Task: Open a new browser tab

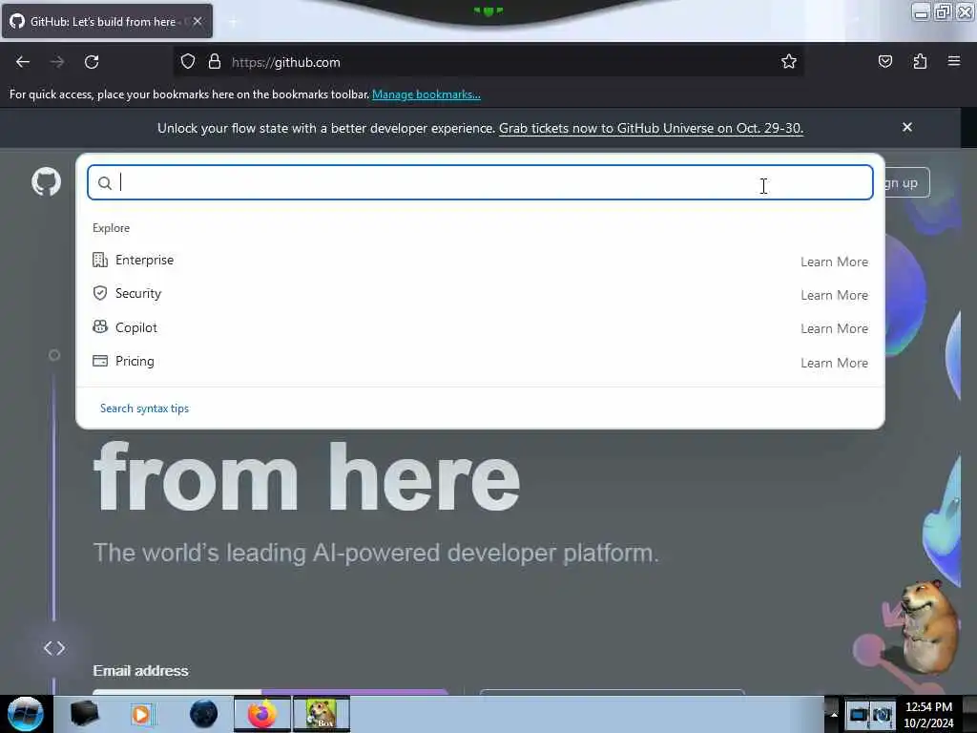Action: (233, 22)
